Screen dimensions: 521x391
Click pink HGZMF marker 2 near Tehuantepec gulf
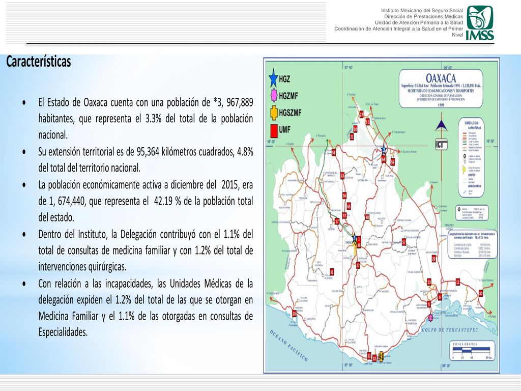pyautogui.click(x=430, y=318)
